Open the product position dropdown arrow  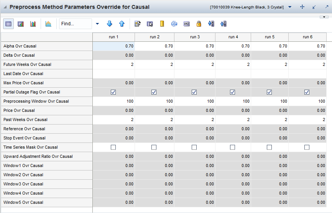click(x=290, y=7)
